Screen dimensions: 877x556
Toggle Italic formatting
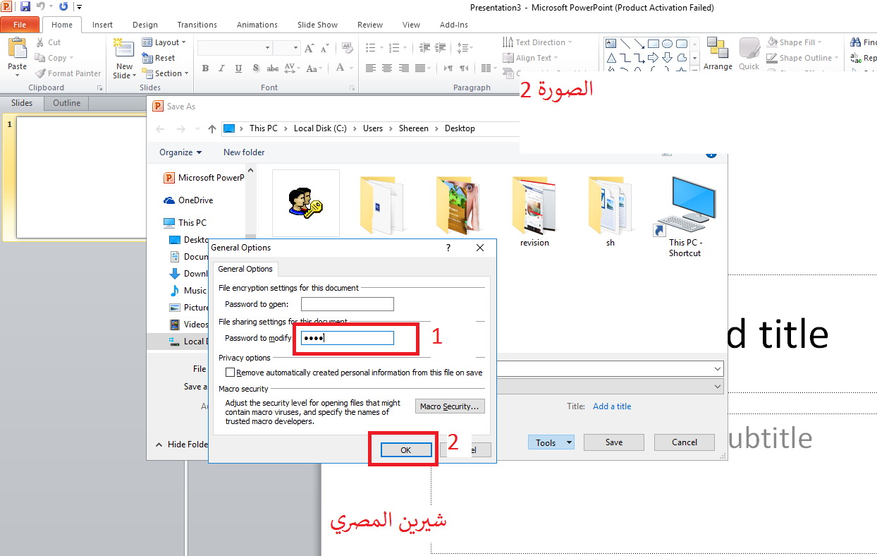(222, 68)
